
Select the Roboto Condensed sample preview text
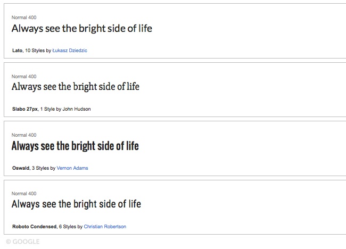pos(76,204)
